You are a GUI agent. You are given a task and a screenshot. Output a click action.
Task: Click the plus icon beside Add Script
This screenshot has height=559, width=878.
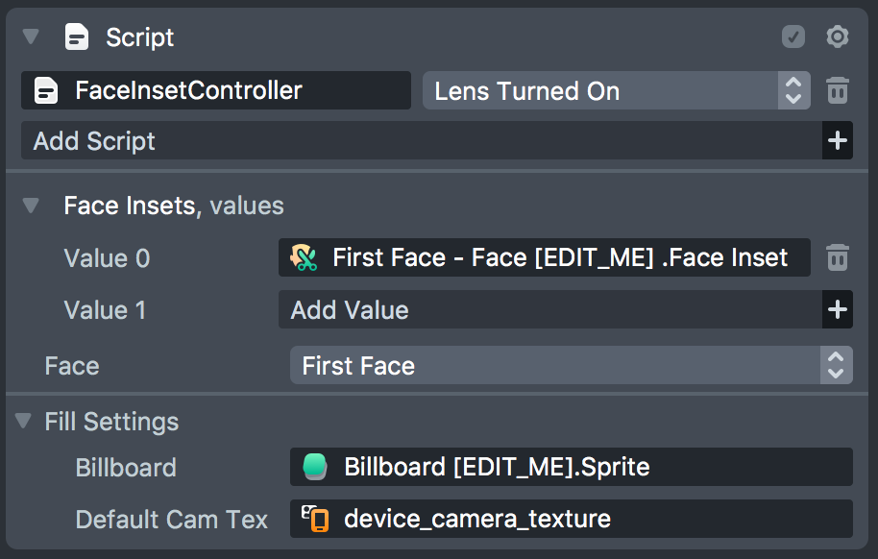pos(838,141)
